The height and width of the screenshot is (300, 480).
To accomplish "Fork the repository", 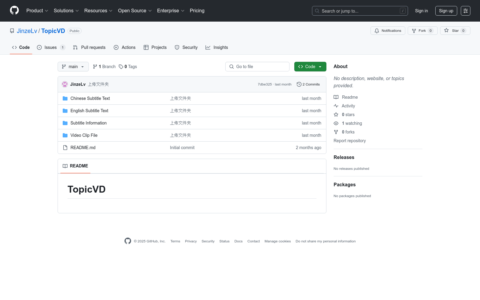I will pos(422,31).
